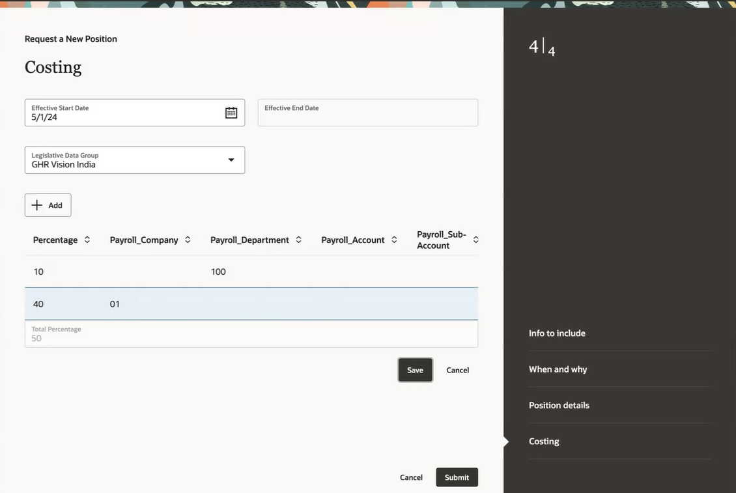Save the costing entries
Image resolution: width=736 pixels, height=493 pixels.
tap(416, 370)
